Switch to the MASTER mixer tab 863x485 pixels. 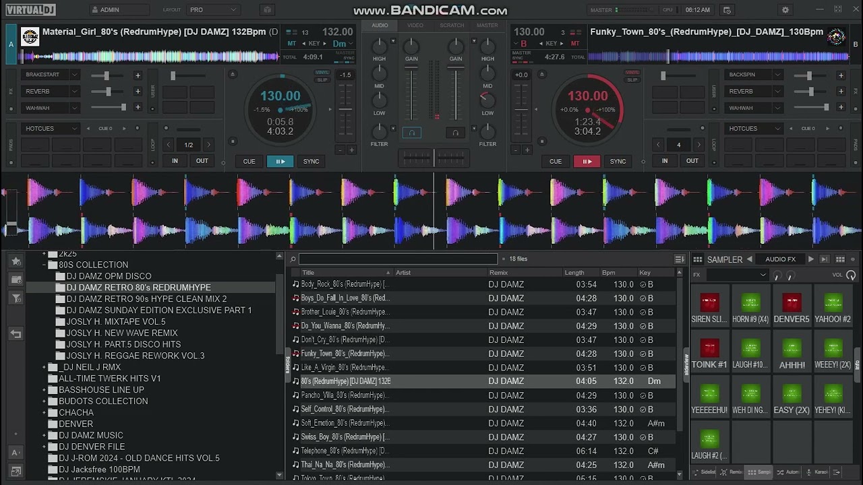tap(487, 26)
